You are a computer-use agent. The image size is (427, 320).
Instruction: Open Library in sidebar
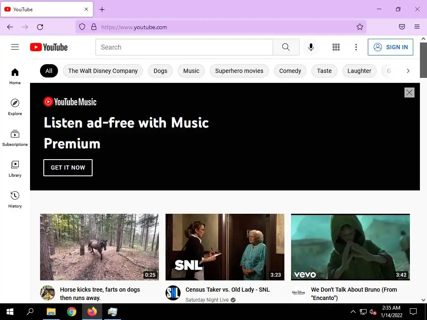(15, 169)
